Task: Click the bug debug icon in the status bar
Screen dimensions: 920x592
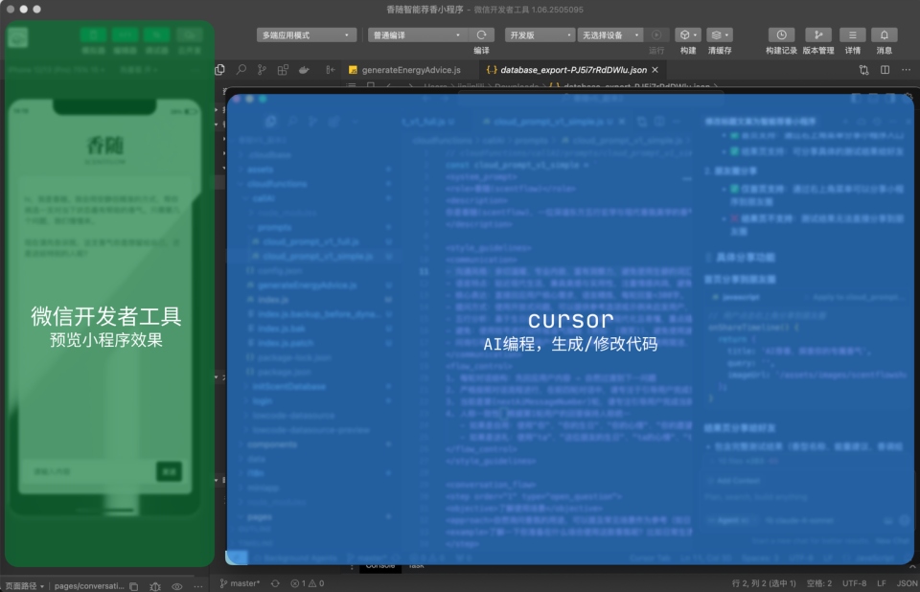Action: (155, 586)
